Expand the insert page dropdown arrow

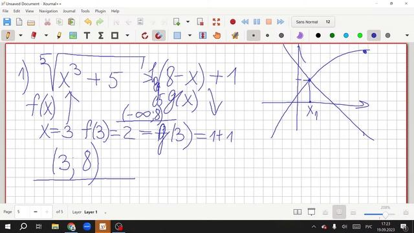[188, 22]
